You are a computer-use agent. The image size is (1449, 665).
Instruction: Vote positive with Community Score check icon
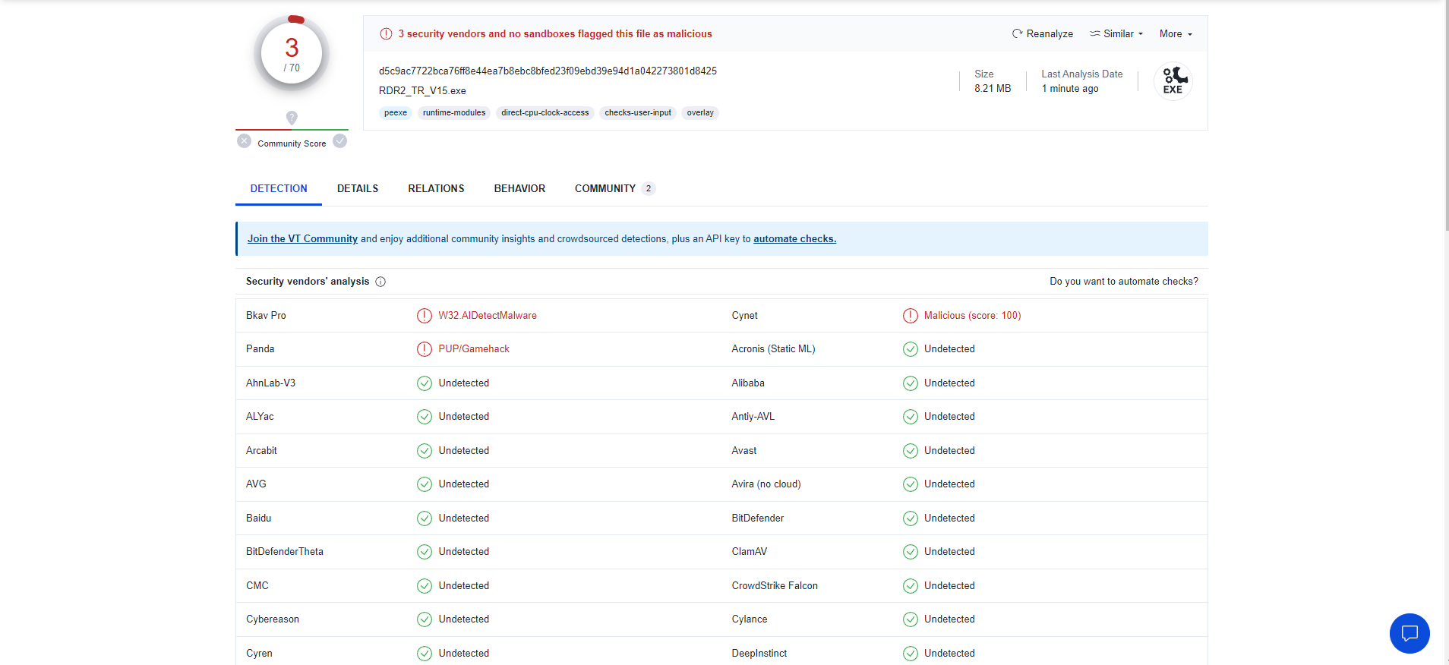pos(340,141)
